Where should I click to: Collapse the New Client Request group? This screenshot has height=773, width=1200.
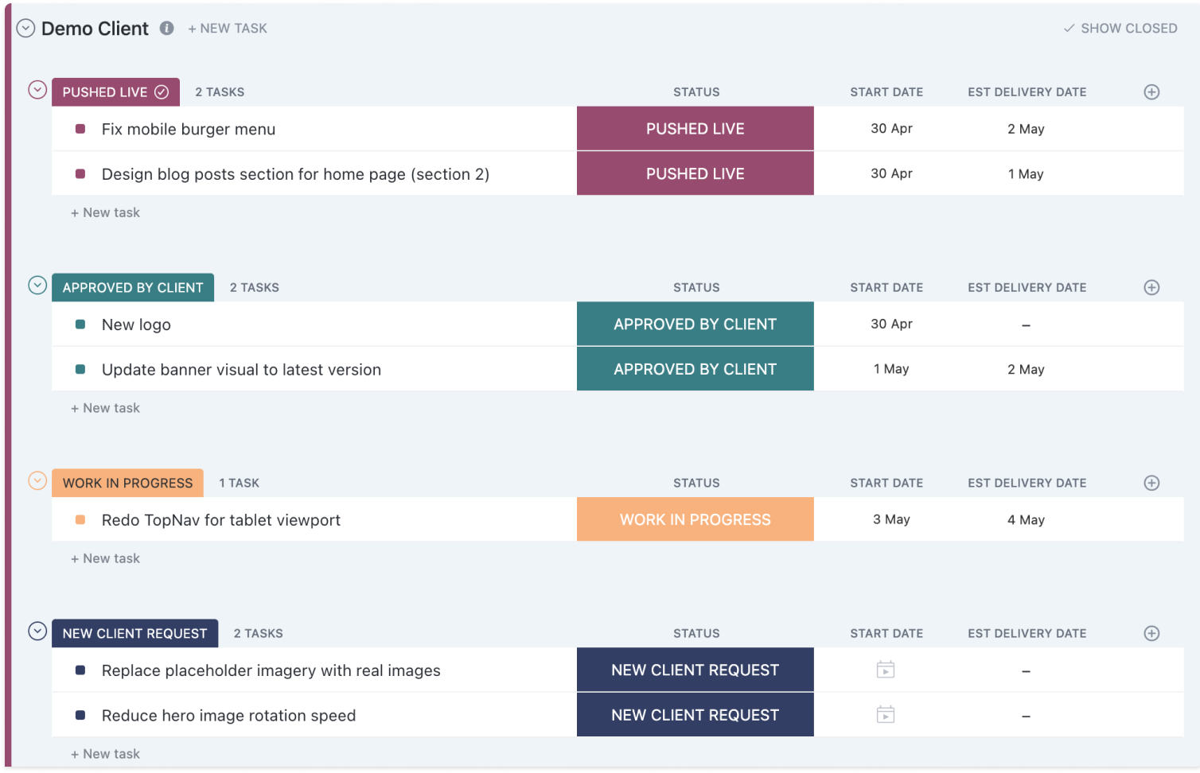click(x=37, y=631)
